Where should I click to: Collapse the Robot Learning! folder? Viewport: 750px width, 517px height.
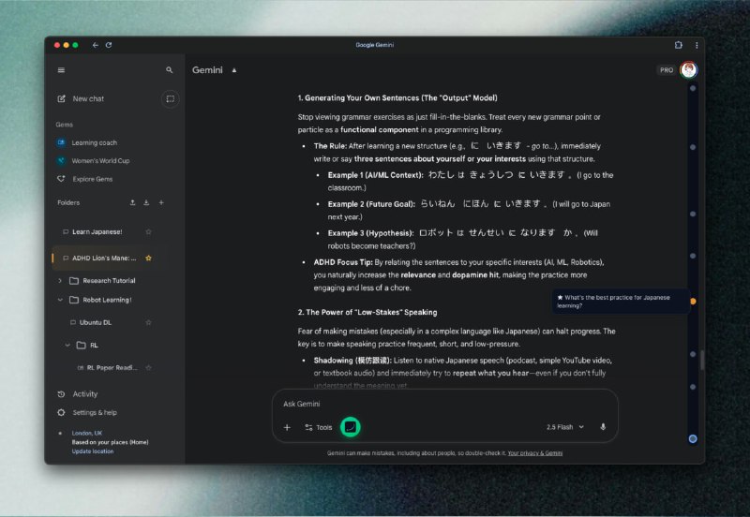tap(61, 300)
